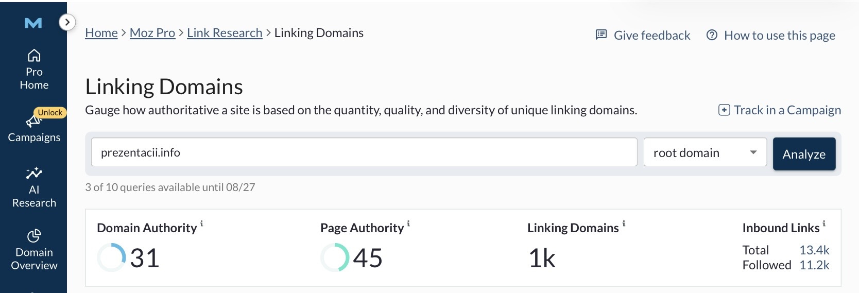859x293 pixels.
Task: Click the help question mark icon
Action: click(712, 35)
